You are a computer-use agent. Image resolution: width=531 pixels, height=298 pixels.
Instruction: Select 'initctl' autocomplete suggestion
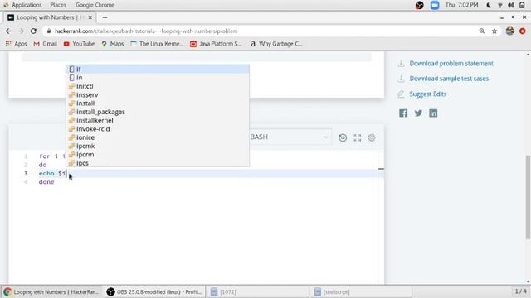click(x=158, y=86)
